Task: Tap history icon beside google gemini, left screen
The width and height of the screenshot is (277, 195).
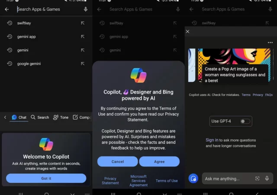Action: click(x=10, y=64)
